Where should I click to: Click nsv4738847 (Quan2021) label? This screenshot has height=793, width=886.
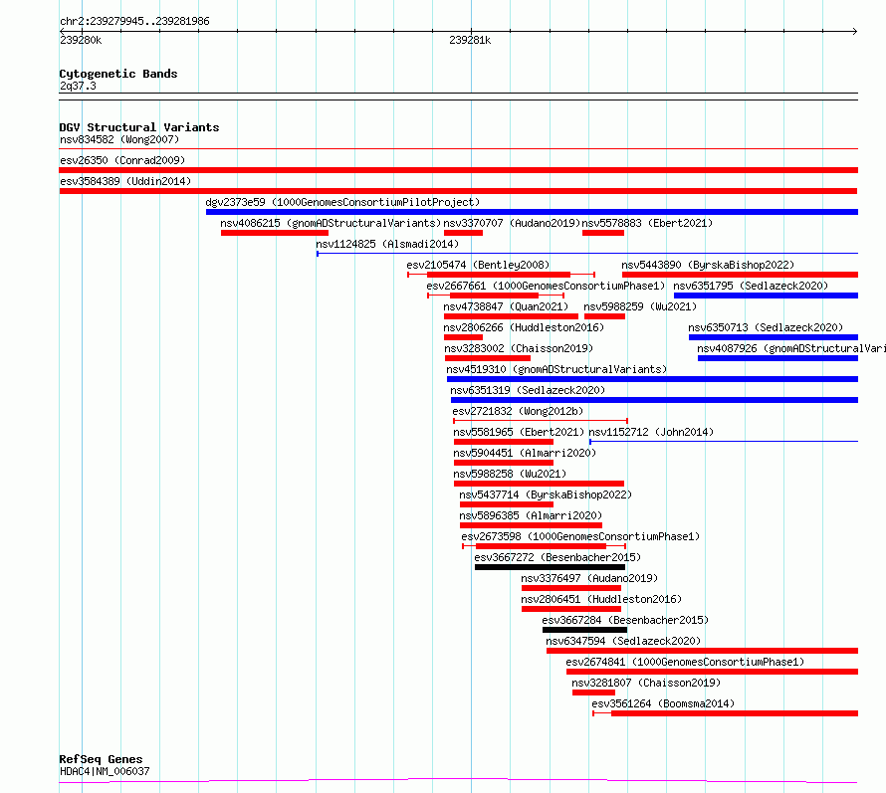click(506, 306)
